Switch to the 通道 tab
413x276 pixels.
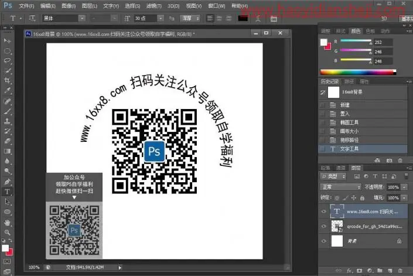point(340,168)
